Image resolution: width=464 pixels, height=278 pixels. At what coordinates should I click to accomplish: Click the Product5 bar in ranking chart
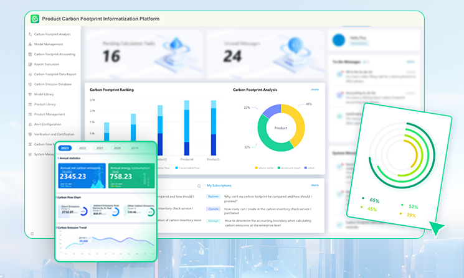214,128
